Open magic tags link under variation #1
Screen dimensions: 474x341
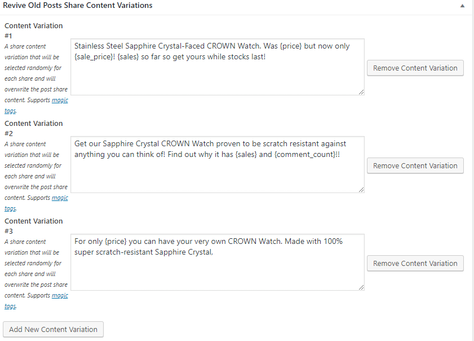pyautogui.click(x=60, y=100)
